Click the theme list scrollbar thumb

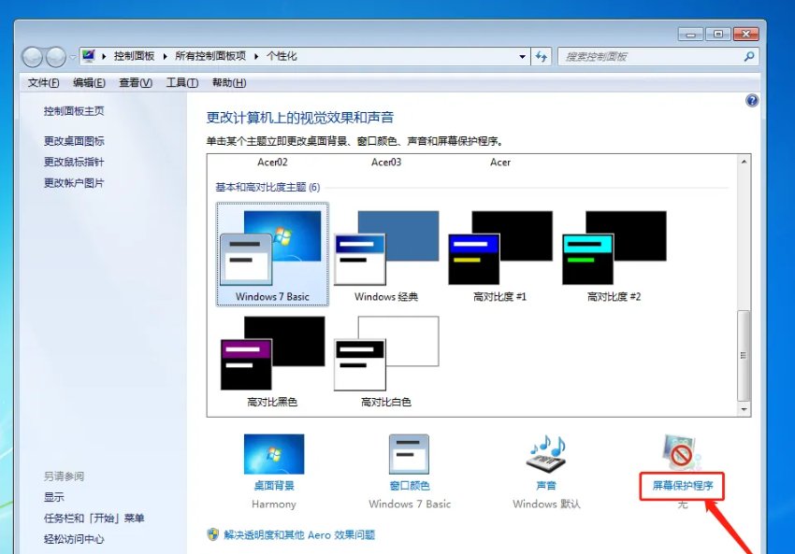click(744, 356)
